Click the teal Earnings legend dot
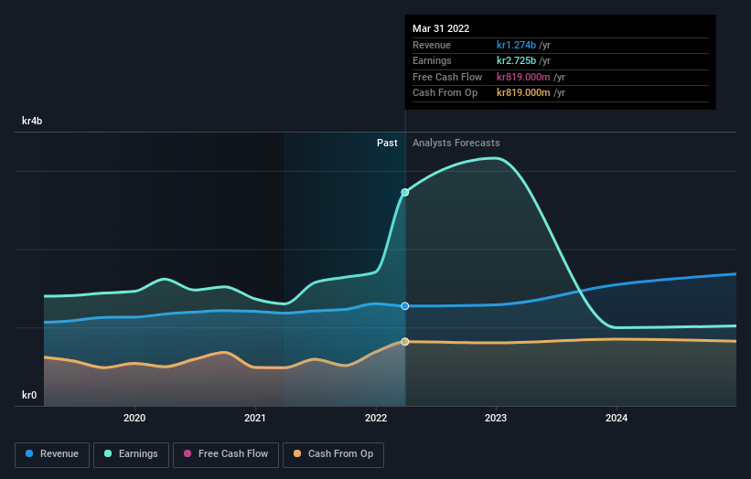Image resolution: width=751 pixels, height=479 pixels. pos(108,453)
